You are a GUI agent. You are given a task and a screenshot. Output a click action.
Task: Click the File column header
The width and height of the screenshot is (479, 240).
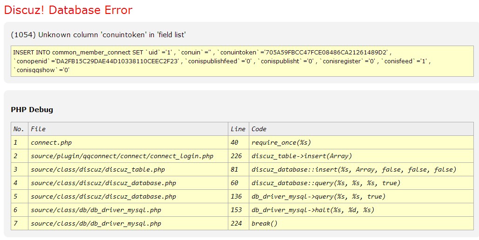click(x=38, y=129)
